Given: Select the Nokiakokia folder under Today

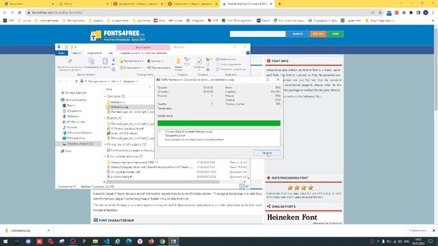Looking at the screenshot, I should (116, 102).
